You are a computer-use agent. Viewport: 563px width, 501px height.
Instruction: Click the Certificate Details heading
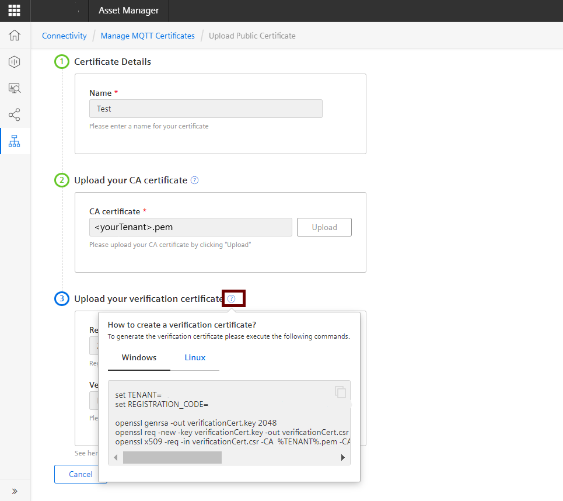(113, 61)
